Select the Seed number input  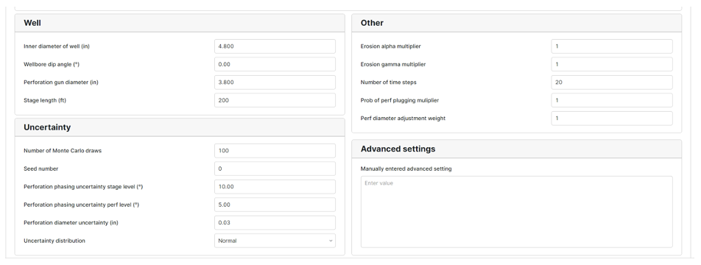tap(275, 169)
